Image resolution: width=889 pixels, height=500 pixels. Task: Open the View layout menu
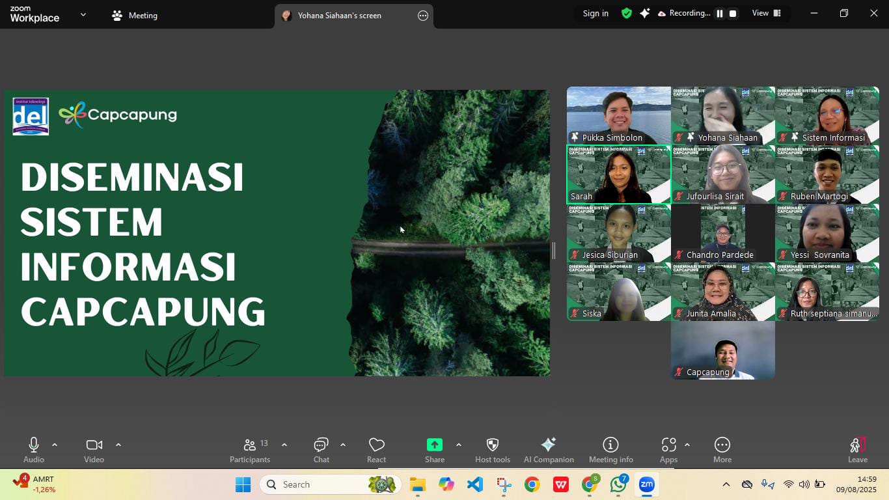[767, 13]
